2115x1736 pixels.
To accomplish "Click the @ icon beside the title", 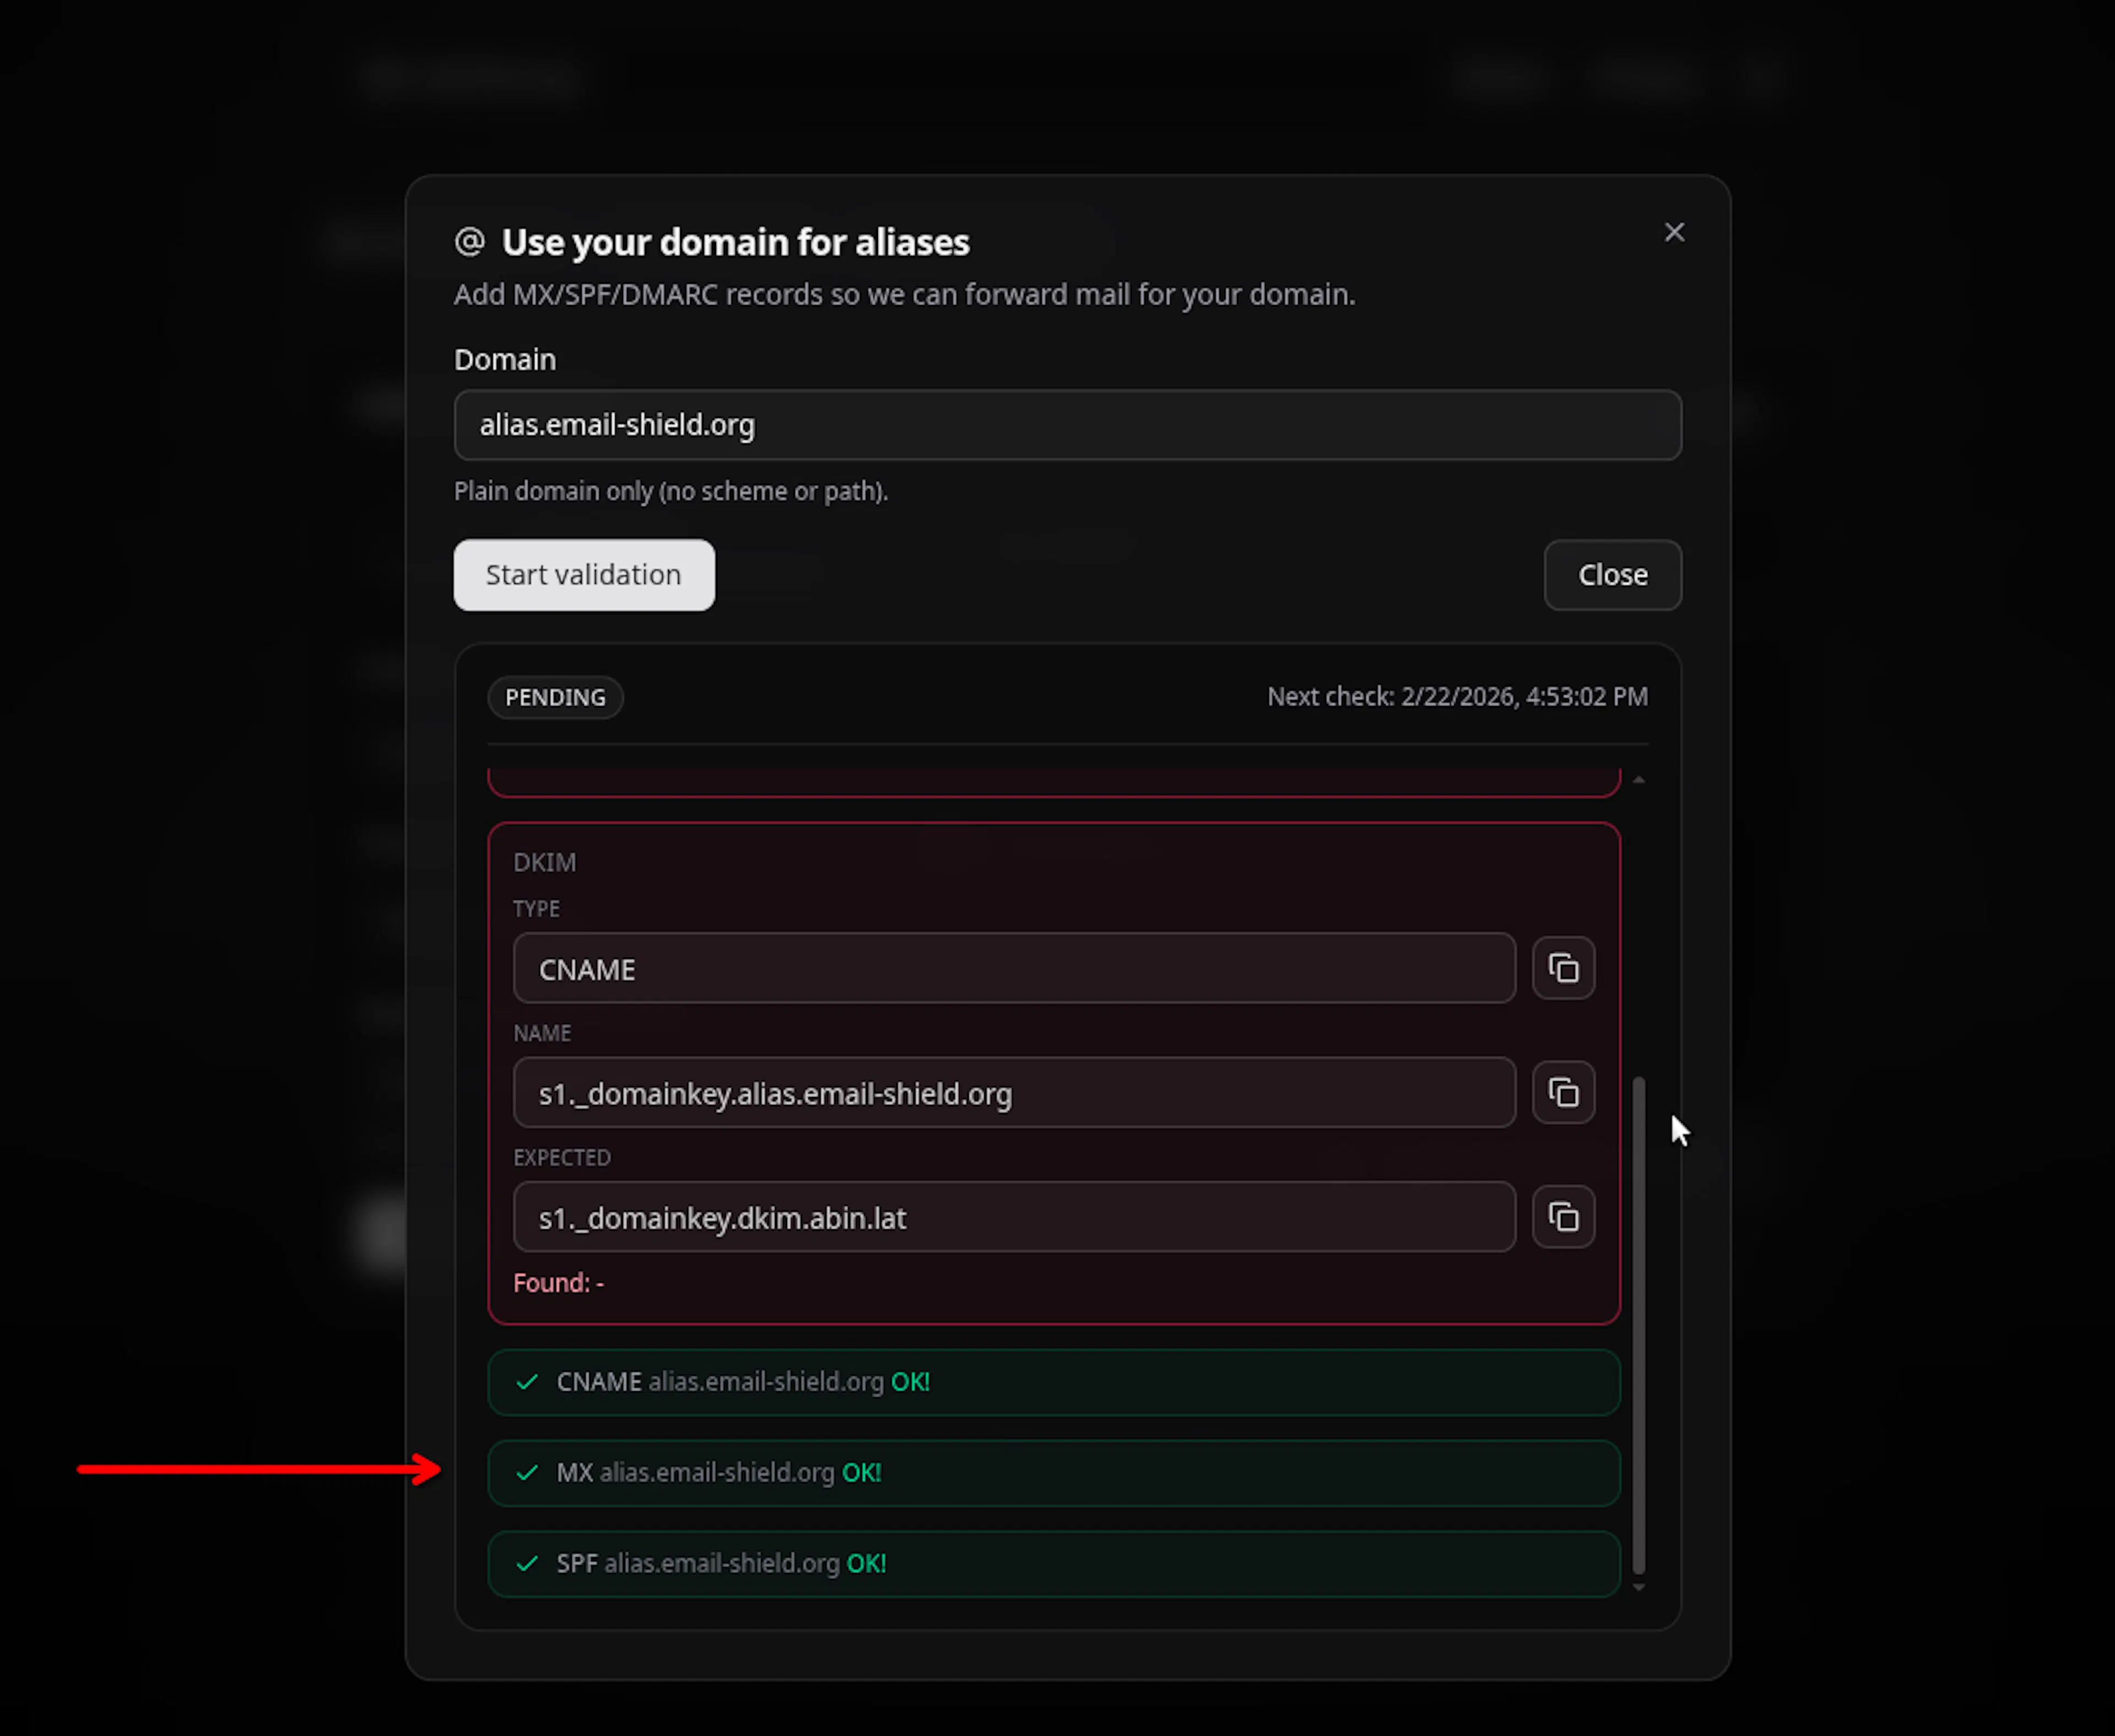I will tap(470, 242).
